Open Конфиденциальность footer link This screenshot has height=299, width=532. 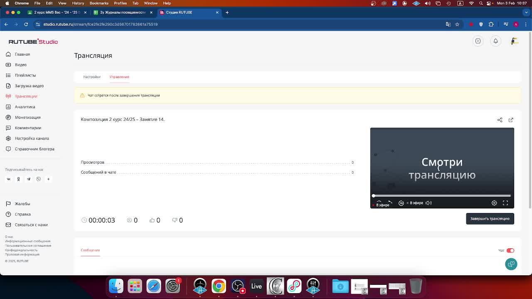click(x=21, y=250)
